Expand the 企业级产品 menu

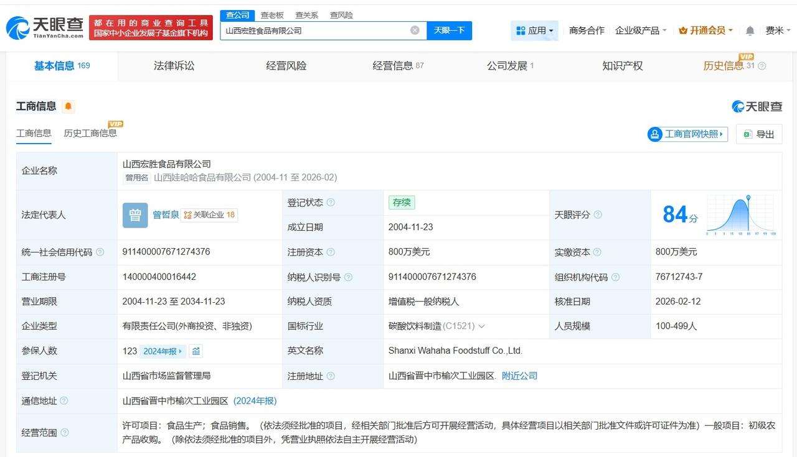click(x=641, y=30)
